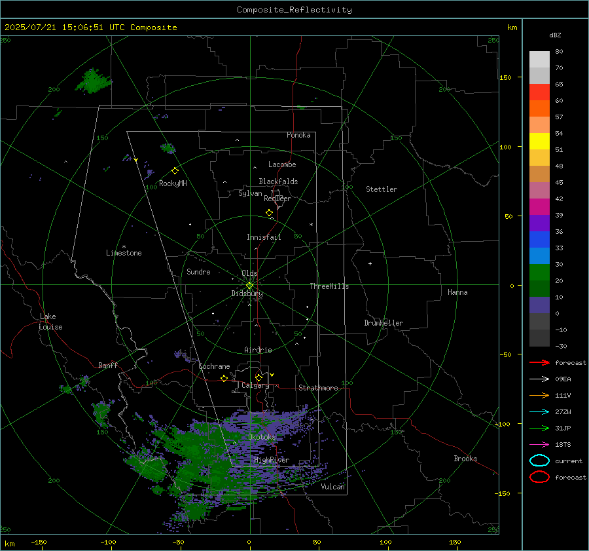589x551 pixels.
Task: Click the yellow diamond marker near RockyMH
Action: click(175, 171)
